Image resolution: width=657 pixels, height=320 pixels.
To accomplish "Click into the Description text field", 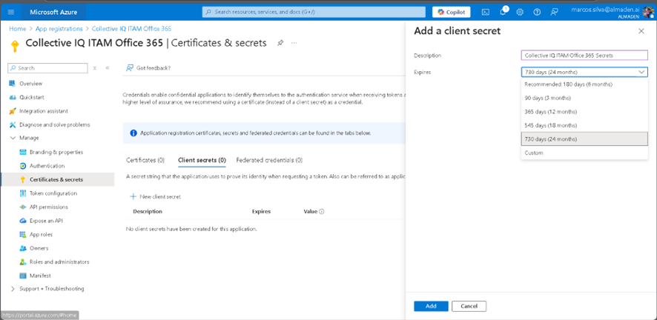I will [x=584, y=56].
